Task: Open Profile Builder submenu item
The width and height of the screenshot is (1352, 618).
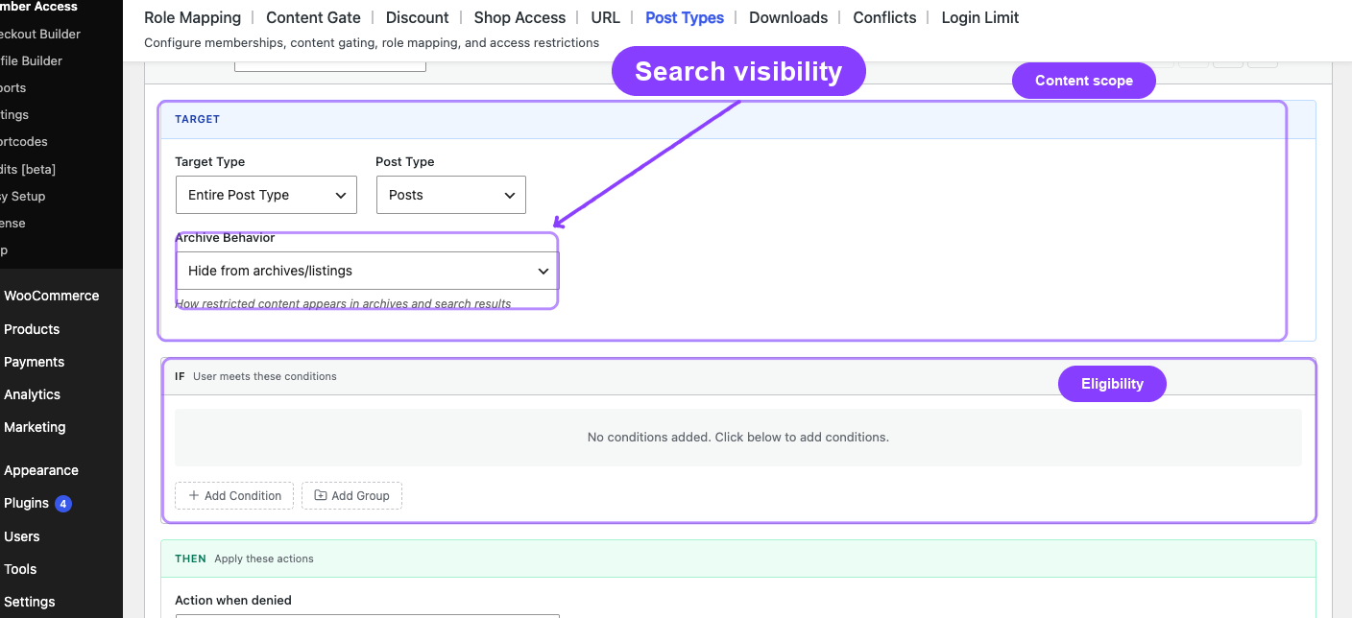Action: point(31,60)
